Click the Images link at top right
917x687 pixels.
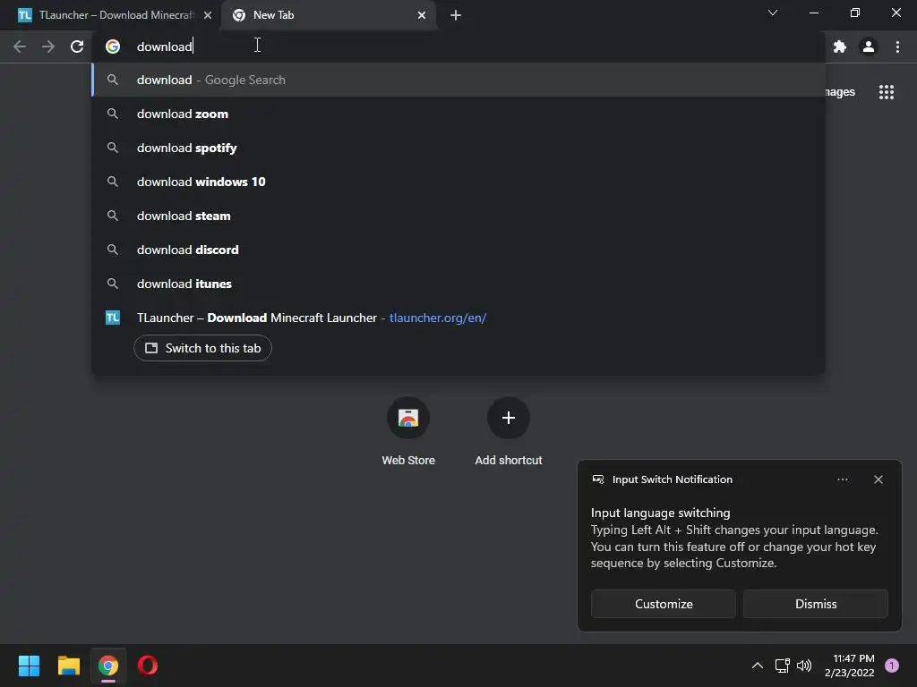840,92
